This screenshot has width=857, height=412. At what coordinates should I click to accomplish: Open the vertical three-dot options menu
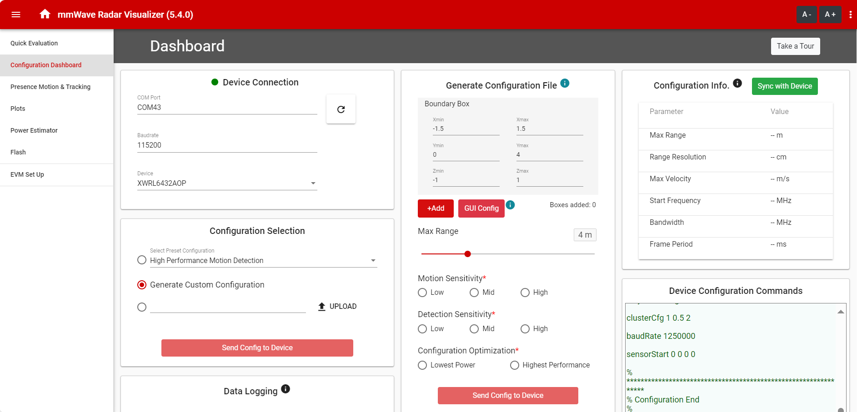tap(850, 15)
